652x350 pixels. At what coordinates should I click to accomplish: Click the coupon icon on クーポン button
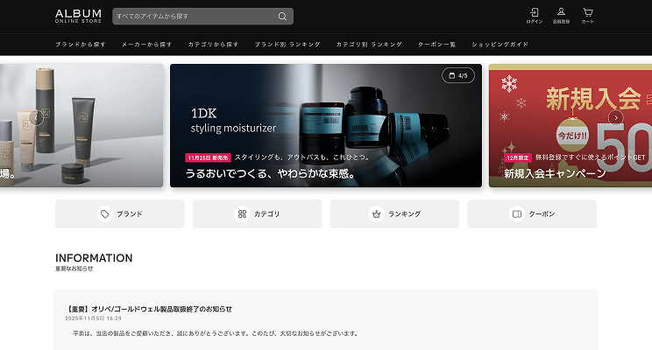point(517,213)
